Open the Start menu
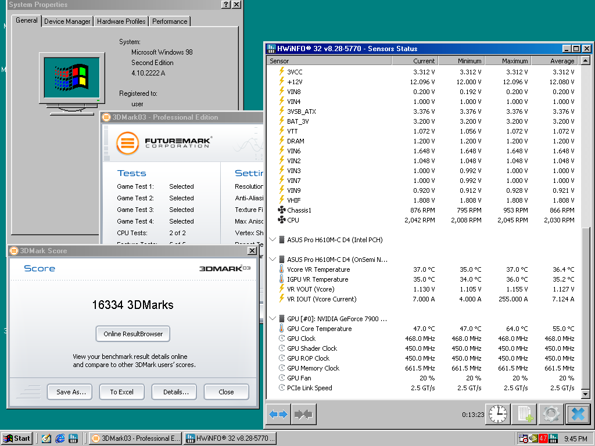595x446 pixels. coord(17,438)
